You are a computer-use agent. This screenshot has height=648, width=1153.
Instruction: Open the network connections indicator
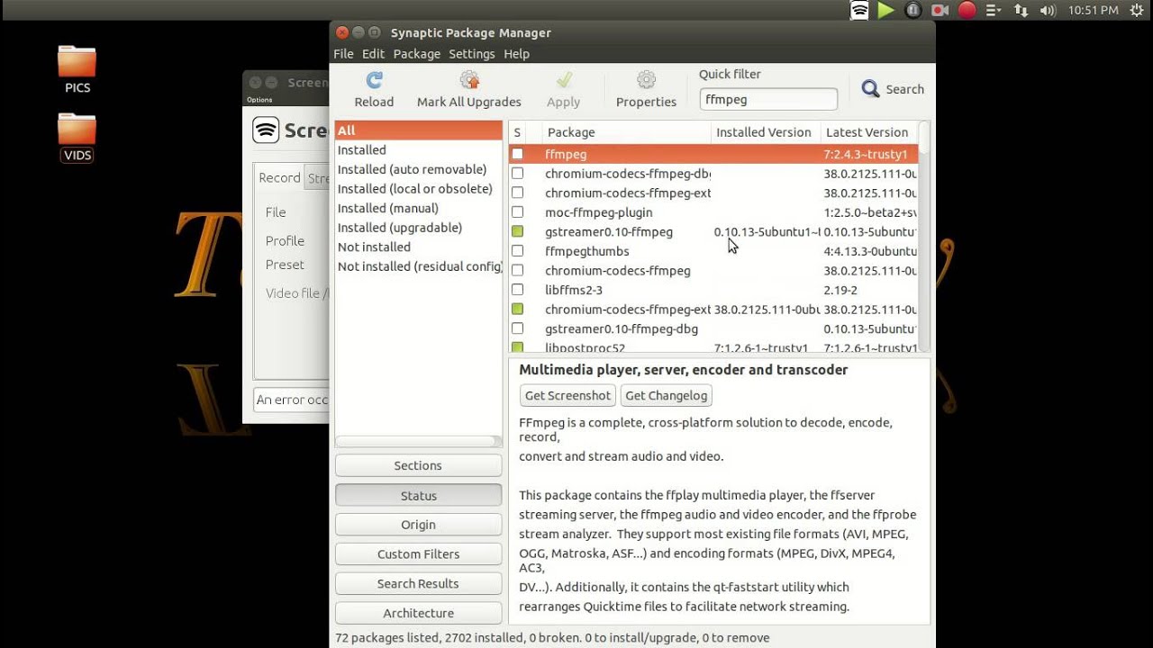coord(1021,11)
